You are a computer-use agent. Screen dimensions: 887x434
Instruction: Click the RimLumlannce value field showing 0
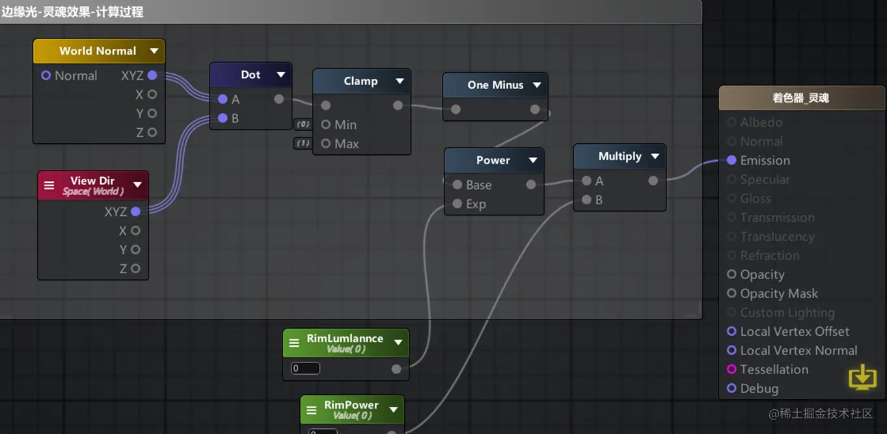click(305, 368)
